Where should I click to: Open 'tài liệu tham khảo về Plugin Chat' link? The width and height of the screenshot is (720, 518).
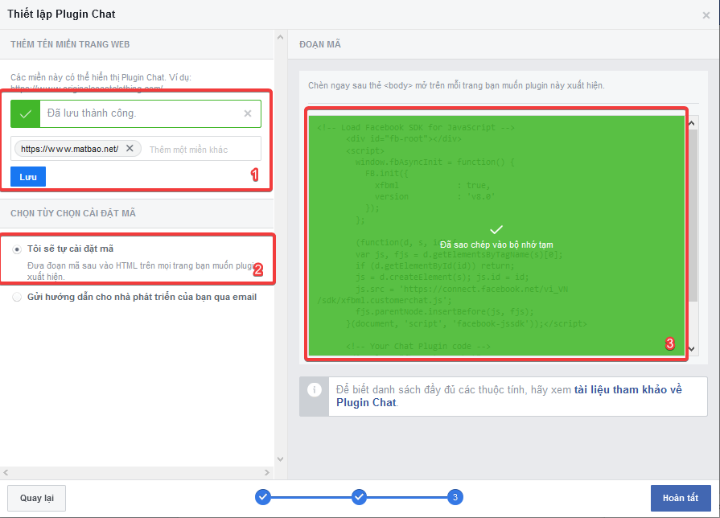pos(627,389)
